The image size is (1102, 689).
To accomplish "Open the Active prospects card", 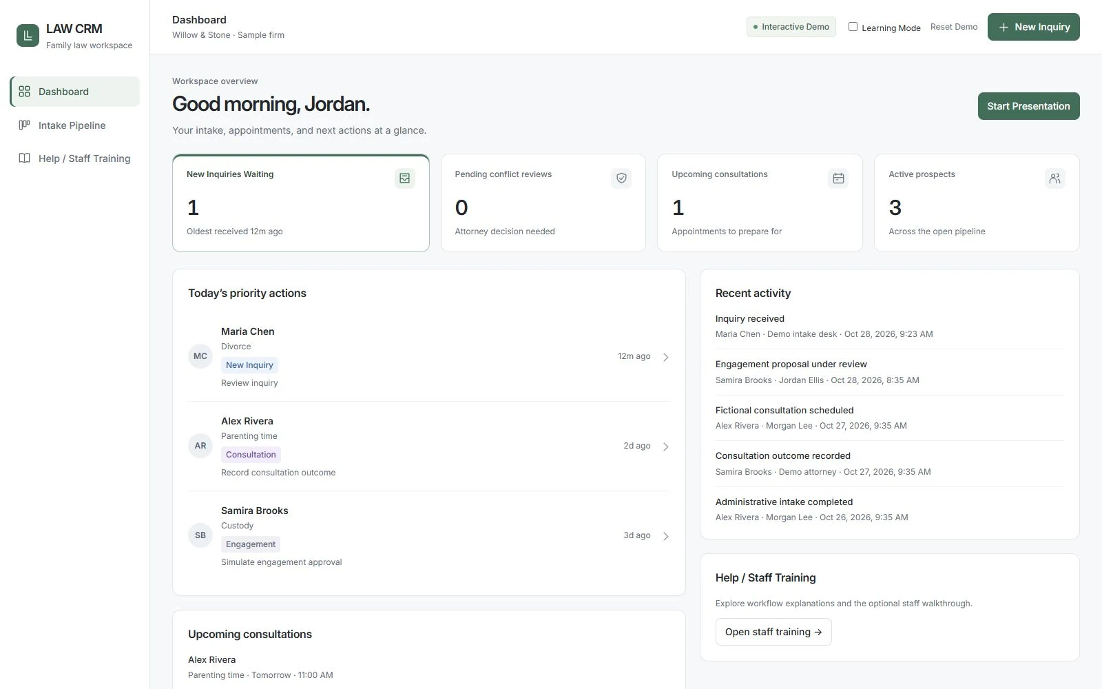I will pyautogui.click(x=977, y=203).
